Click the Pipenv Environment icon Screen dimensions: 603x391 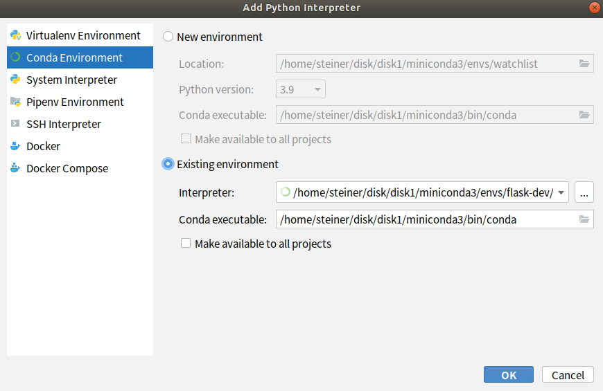pos(15,102)
